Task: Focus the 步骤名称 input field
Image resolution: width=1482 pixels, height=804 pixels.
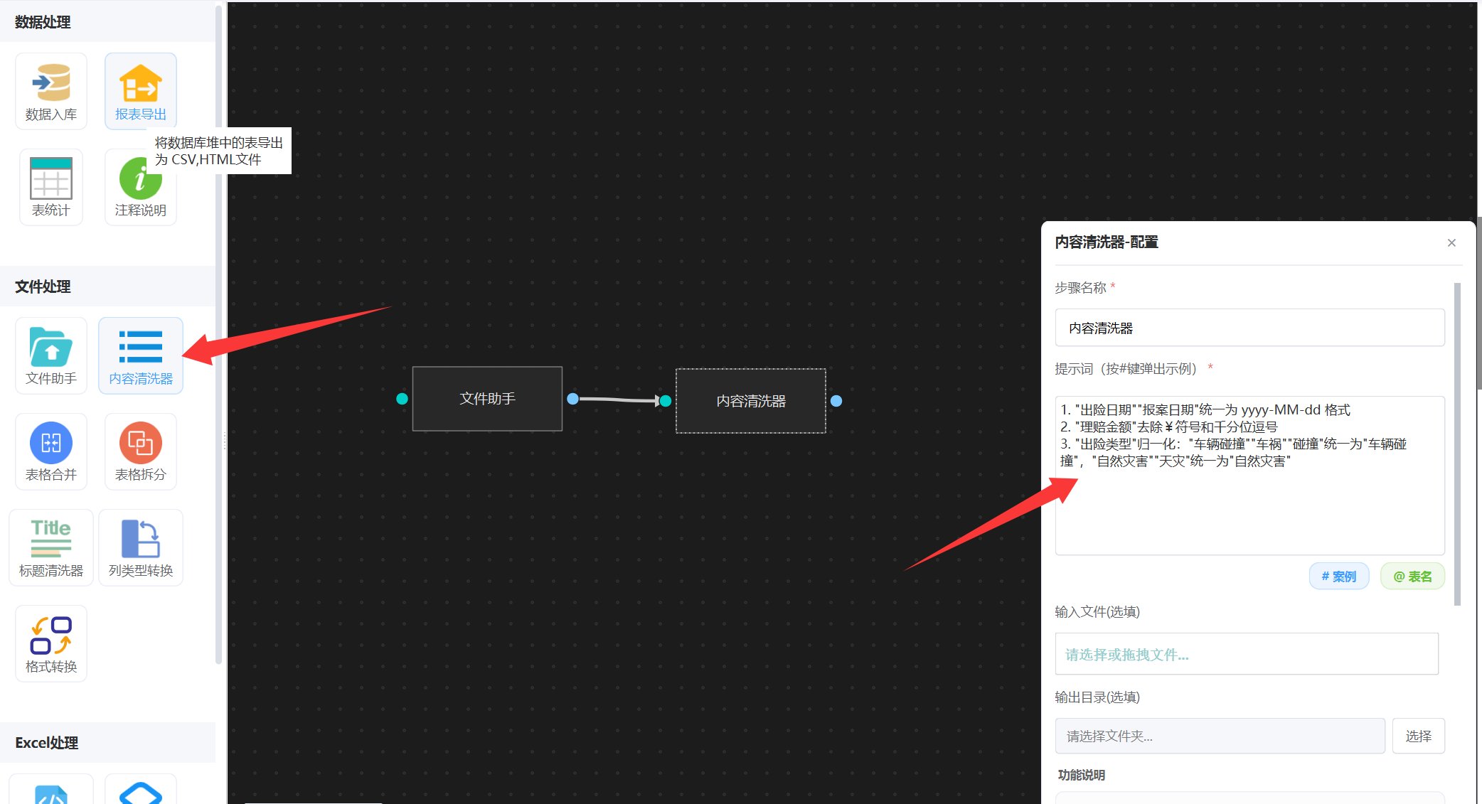Action: click(1249, 328)
